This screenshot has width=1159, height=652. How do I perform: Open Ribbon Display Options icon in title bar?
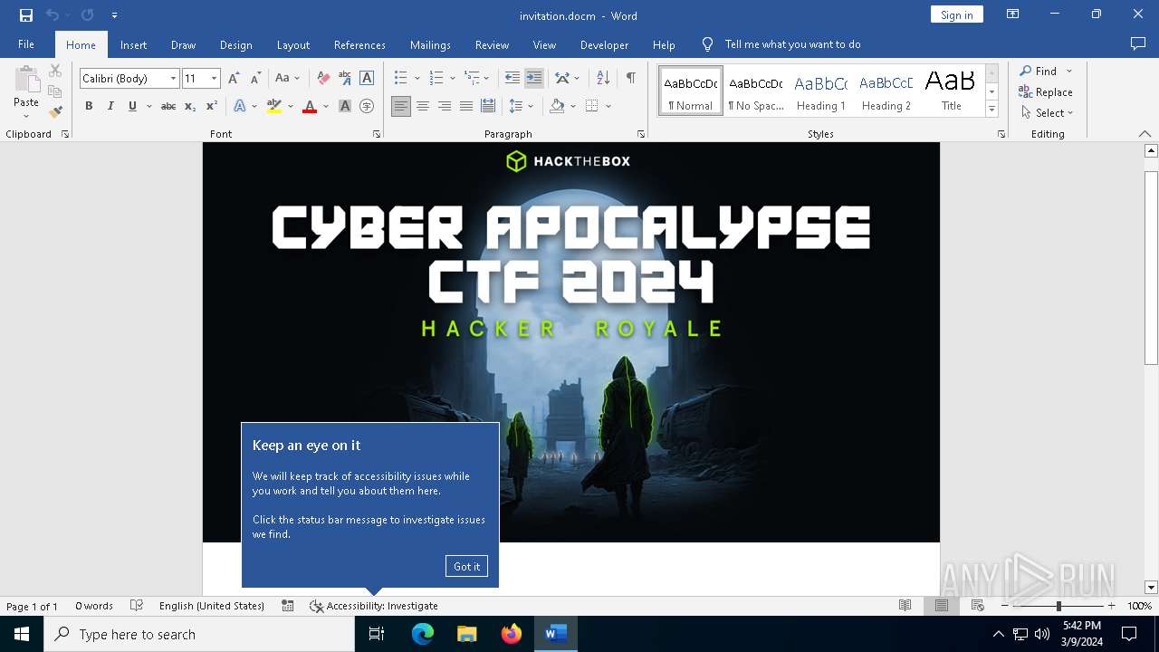1013,14
